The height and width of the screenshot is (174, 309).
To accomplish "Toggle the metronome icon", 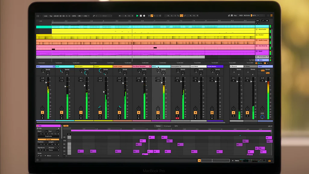I will pyautogui.click(x=79, y=16).
